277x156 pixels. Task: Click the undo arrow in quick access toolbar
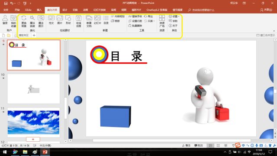pos(12,3)
